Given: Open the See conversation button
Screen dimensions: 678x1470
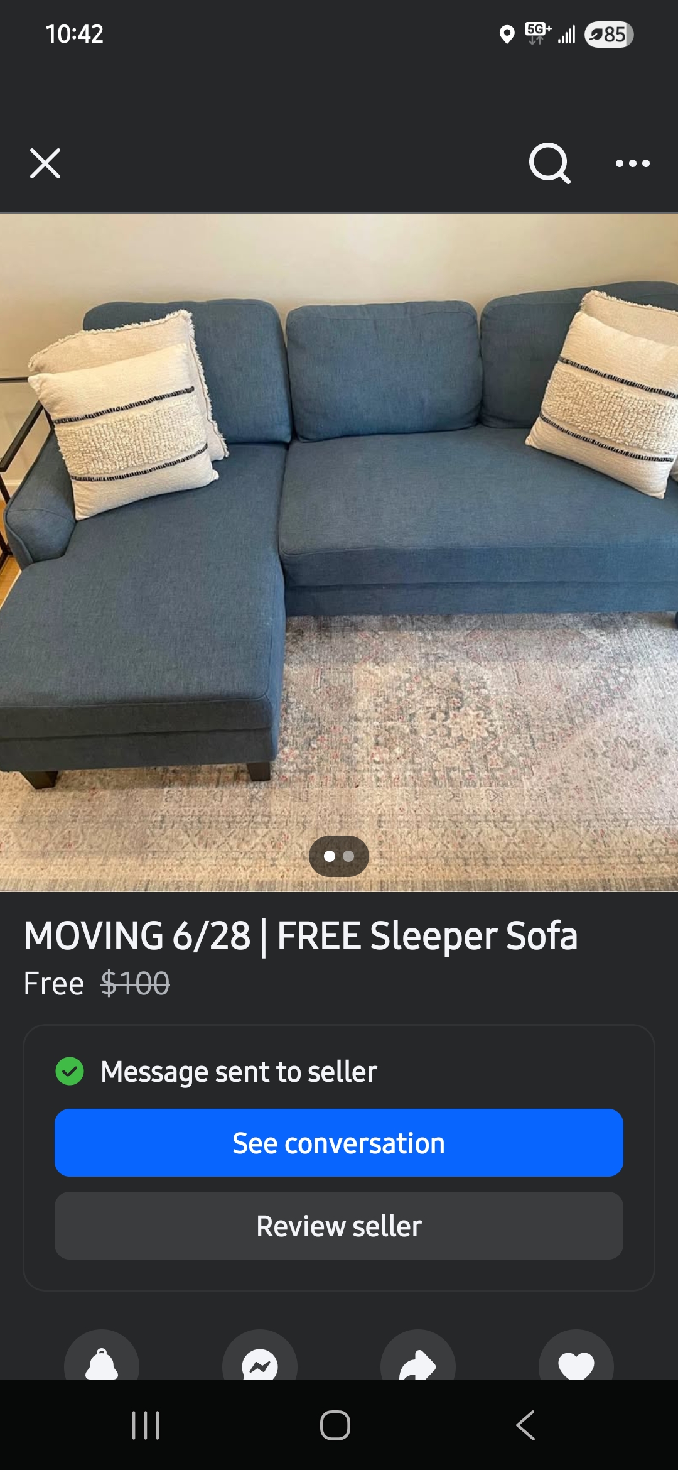Looking at the screenshot, I should pyautogui.click(x=339, y=1143).
